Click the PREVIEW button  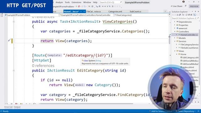coord(194,6)
